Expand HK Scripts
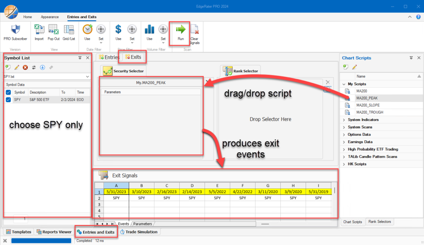 pyautogui.click(x=344, y=164)
